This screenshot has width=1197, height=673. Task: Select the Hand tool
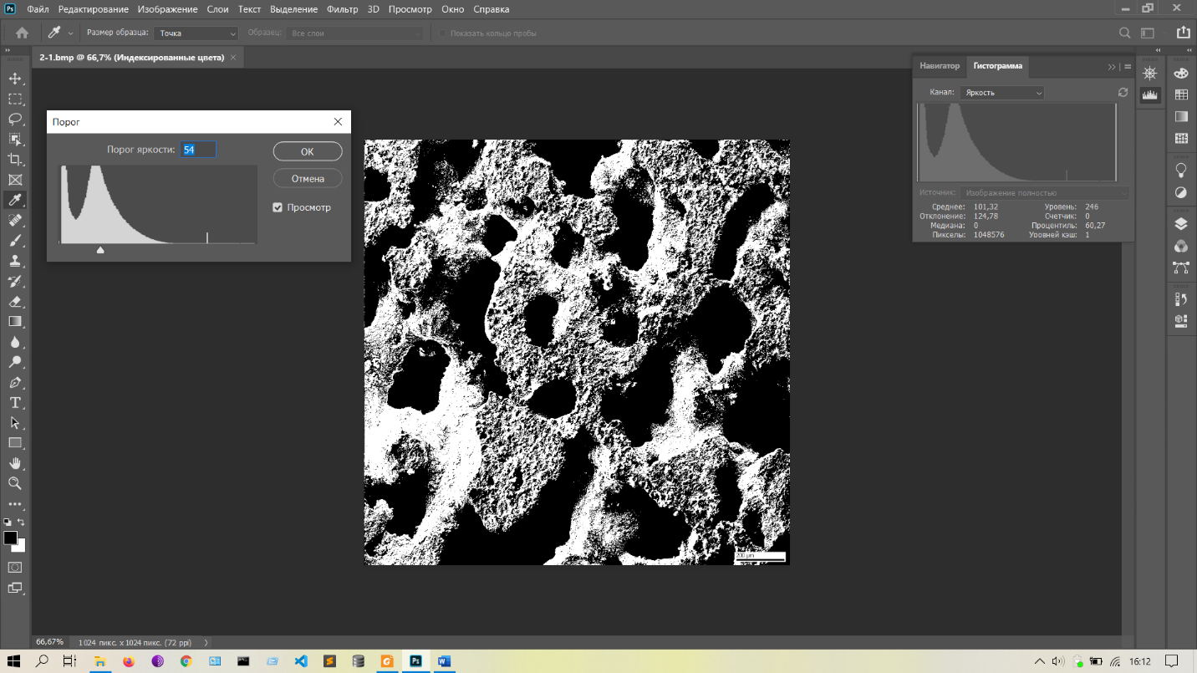tap(15, 463)
